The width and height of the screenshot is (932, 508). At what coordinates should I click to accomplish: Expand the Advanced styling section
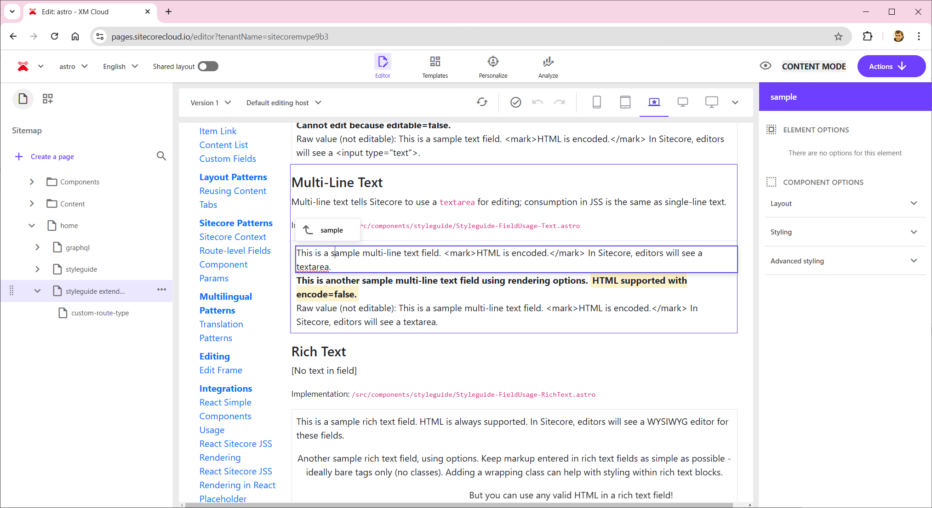tap(844, 261)
